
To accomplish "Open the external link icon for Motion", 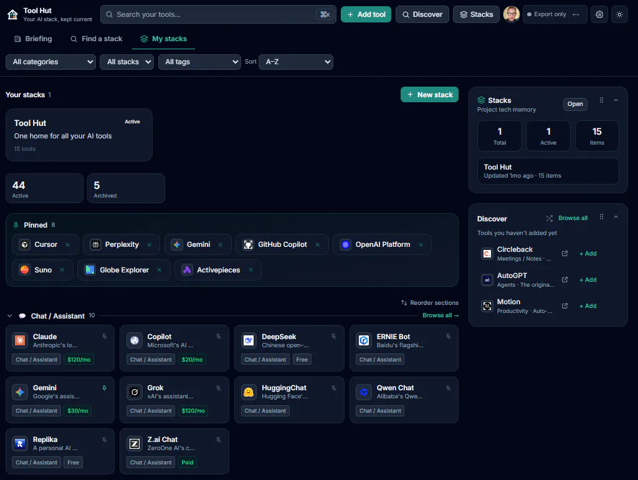I will point(564,305).
